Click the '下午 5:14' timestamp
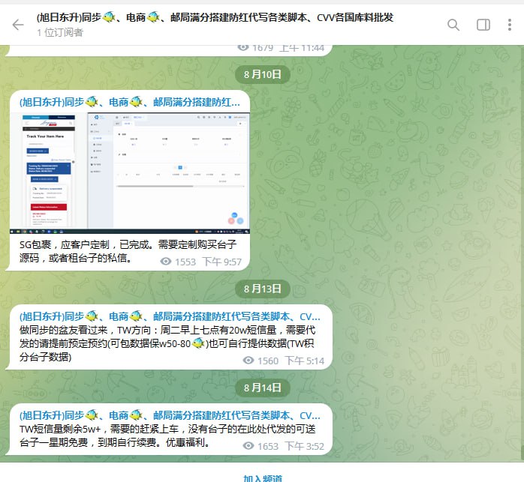The height and width of the screenshot is (482, 524). pyautogui.click(x=305, y=361)
